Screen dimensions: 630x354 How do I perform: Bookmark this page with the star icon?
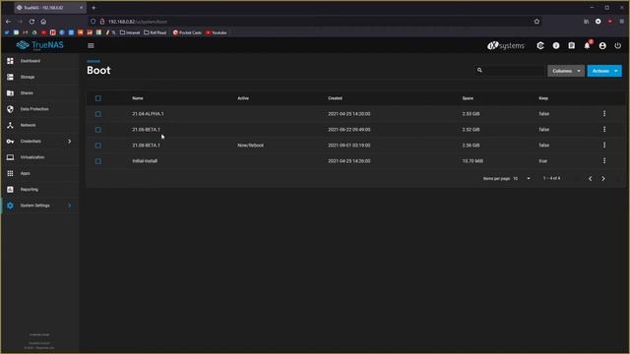536,22
